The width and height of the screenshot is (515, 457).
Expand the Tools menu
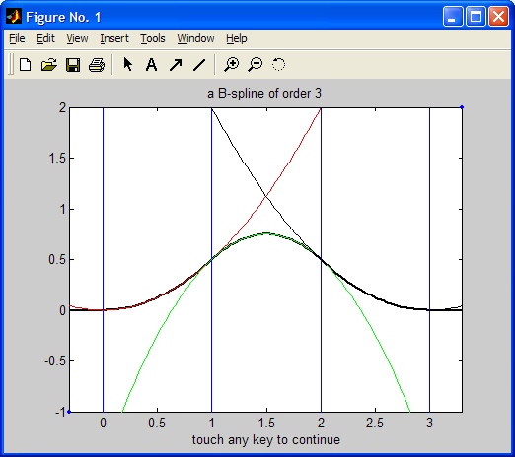tap(153, 38)
